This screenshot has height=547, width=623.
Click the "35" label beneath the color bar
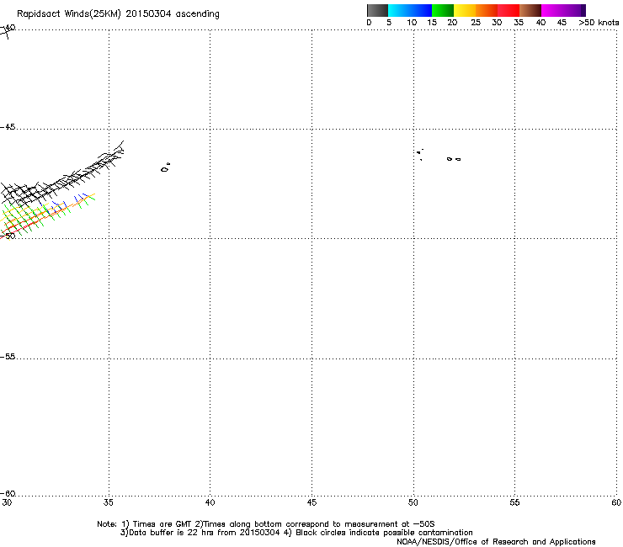click(519, 23)
